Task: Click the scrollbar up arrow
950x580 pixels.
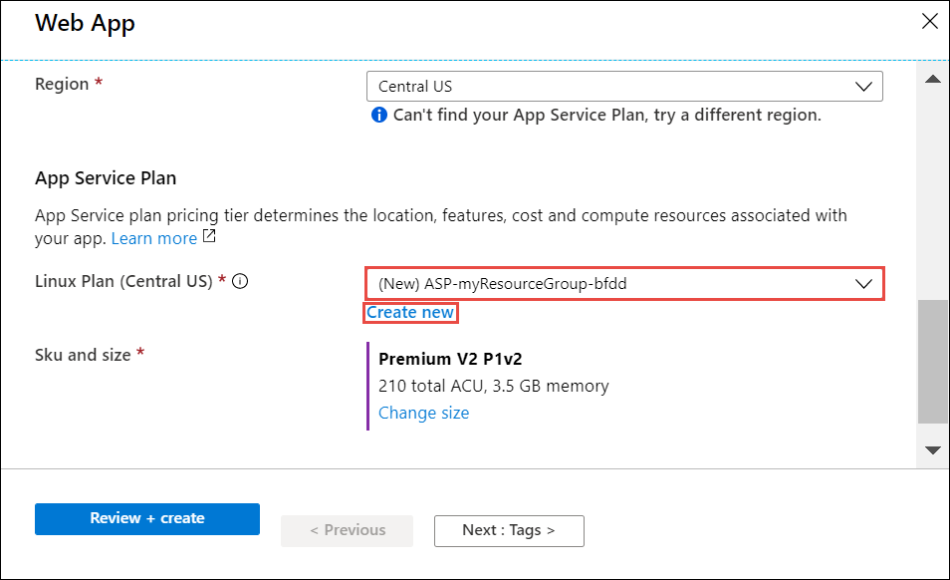Action: tap(933, 79)
